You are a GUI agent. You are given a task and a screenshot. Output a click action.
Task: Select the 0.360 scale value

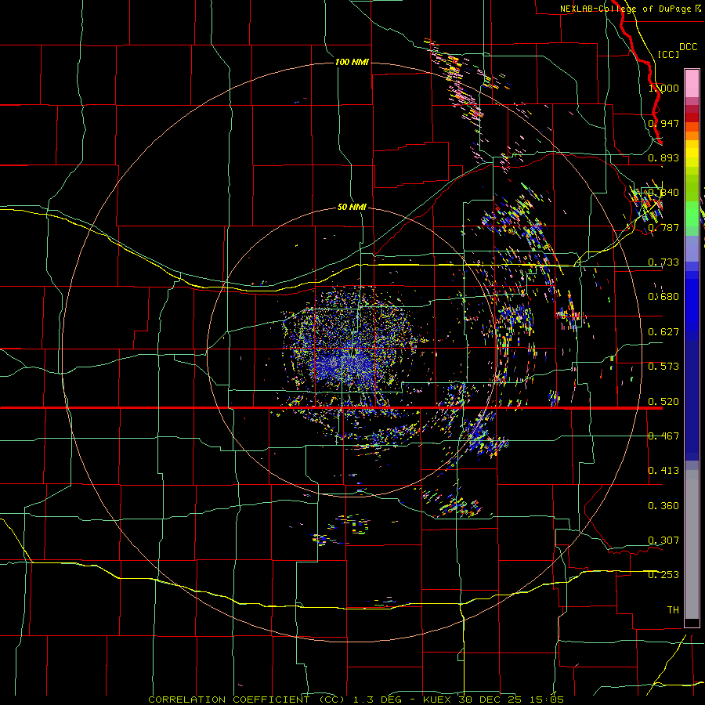663,506
